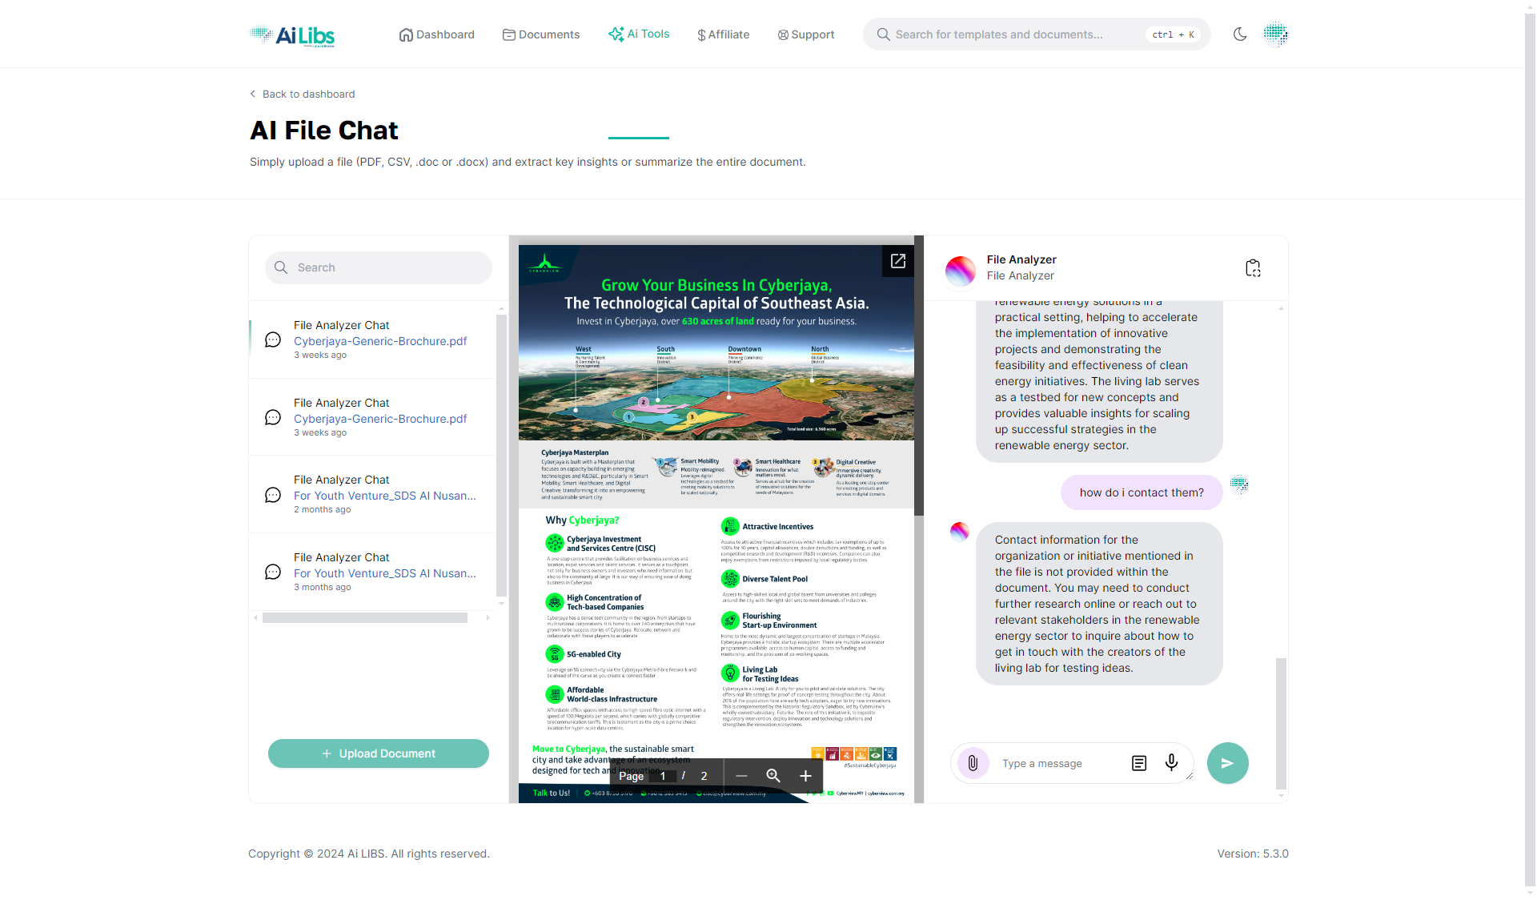Image resolution: width=1537 pixels, height=900 pixels.
Task: Open For Youth Venture chat from 2 months ago
Action: [x=372, y=495]
